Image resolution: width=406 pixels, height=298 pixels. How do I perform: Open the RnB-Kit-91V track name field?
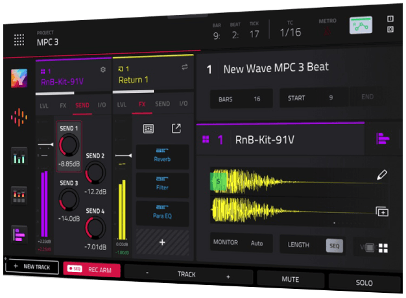[265, 140]
